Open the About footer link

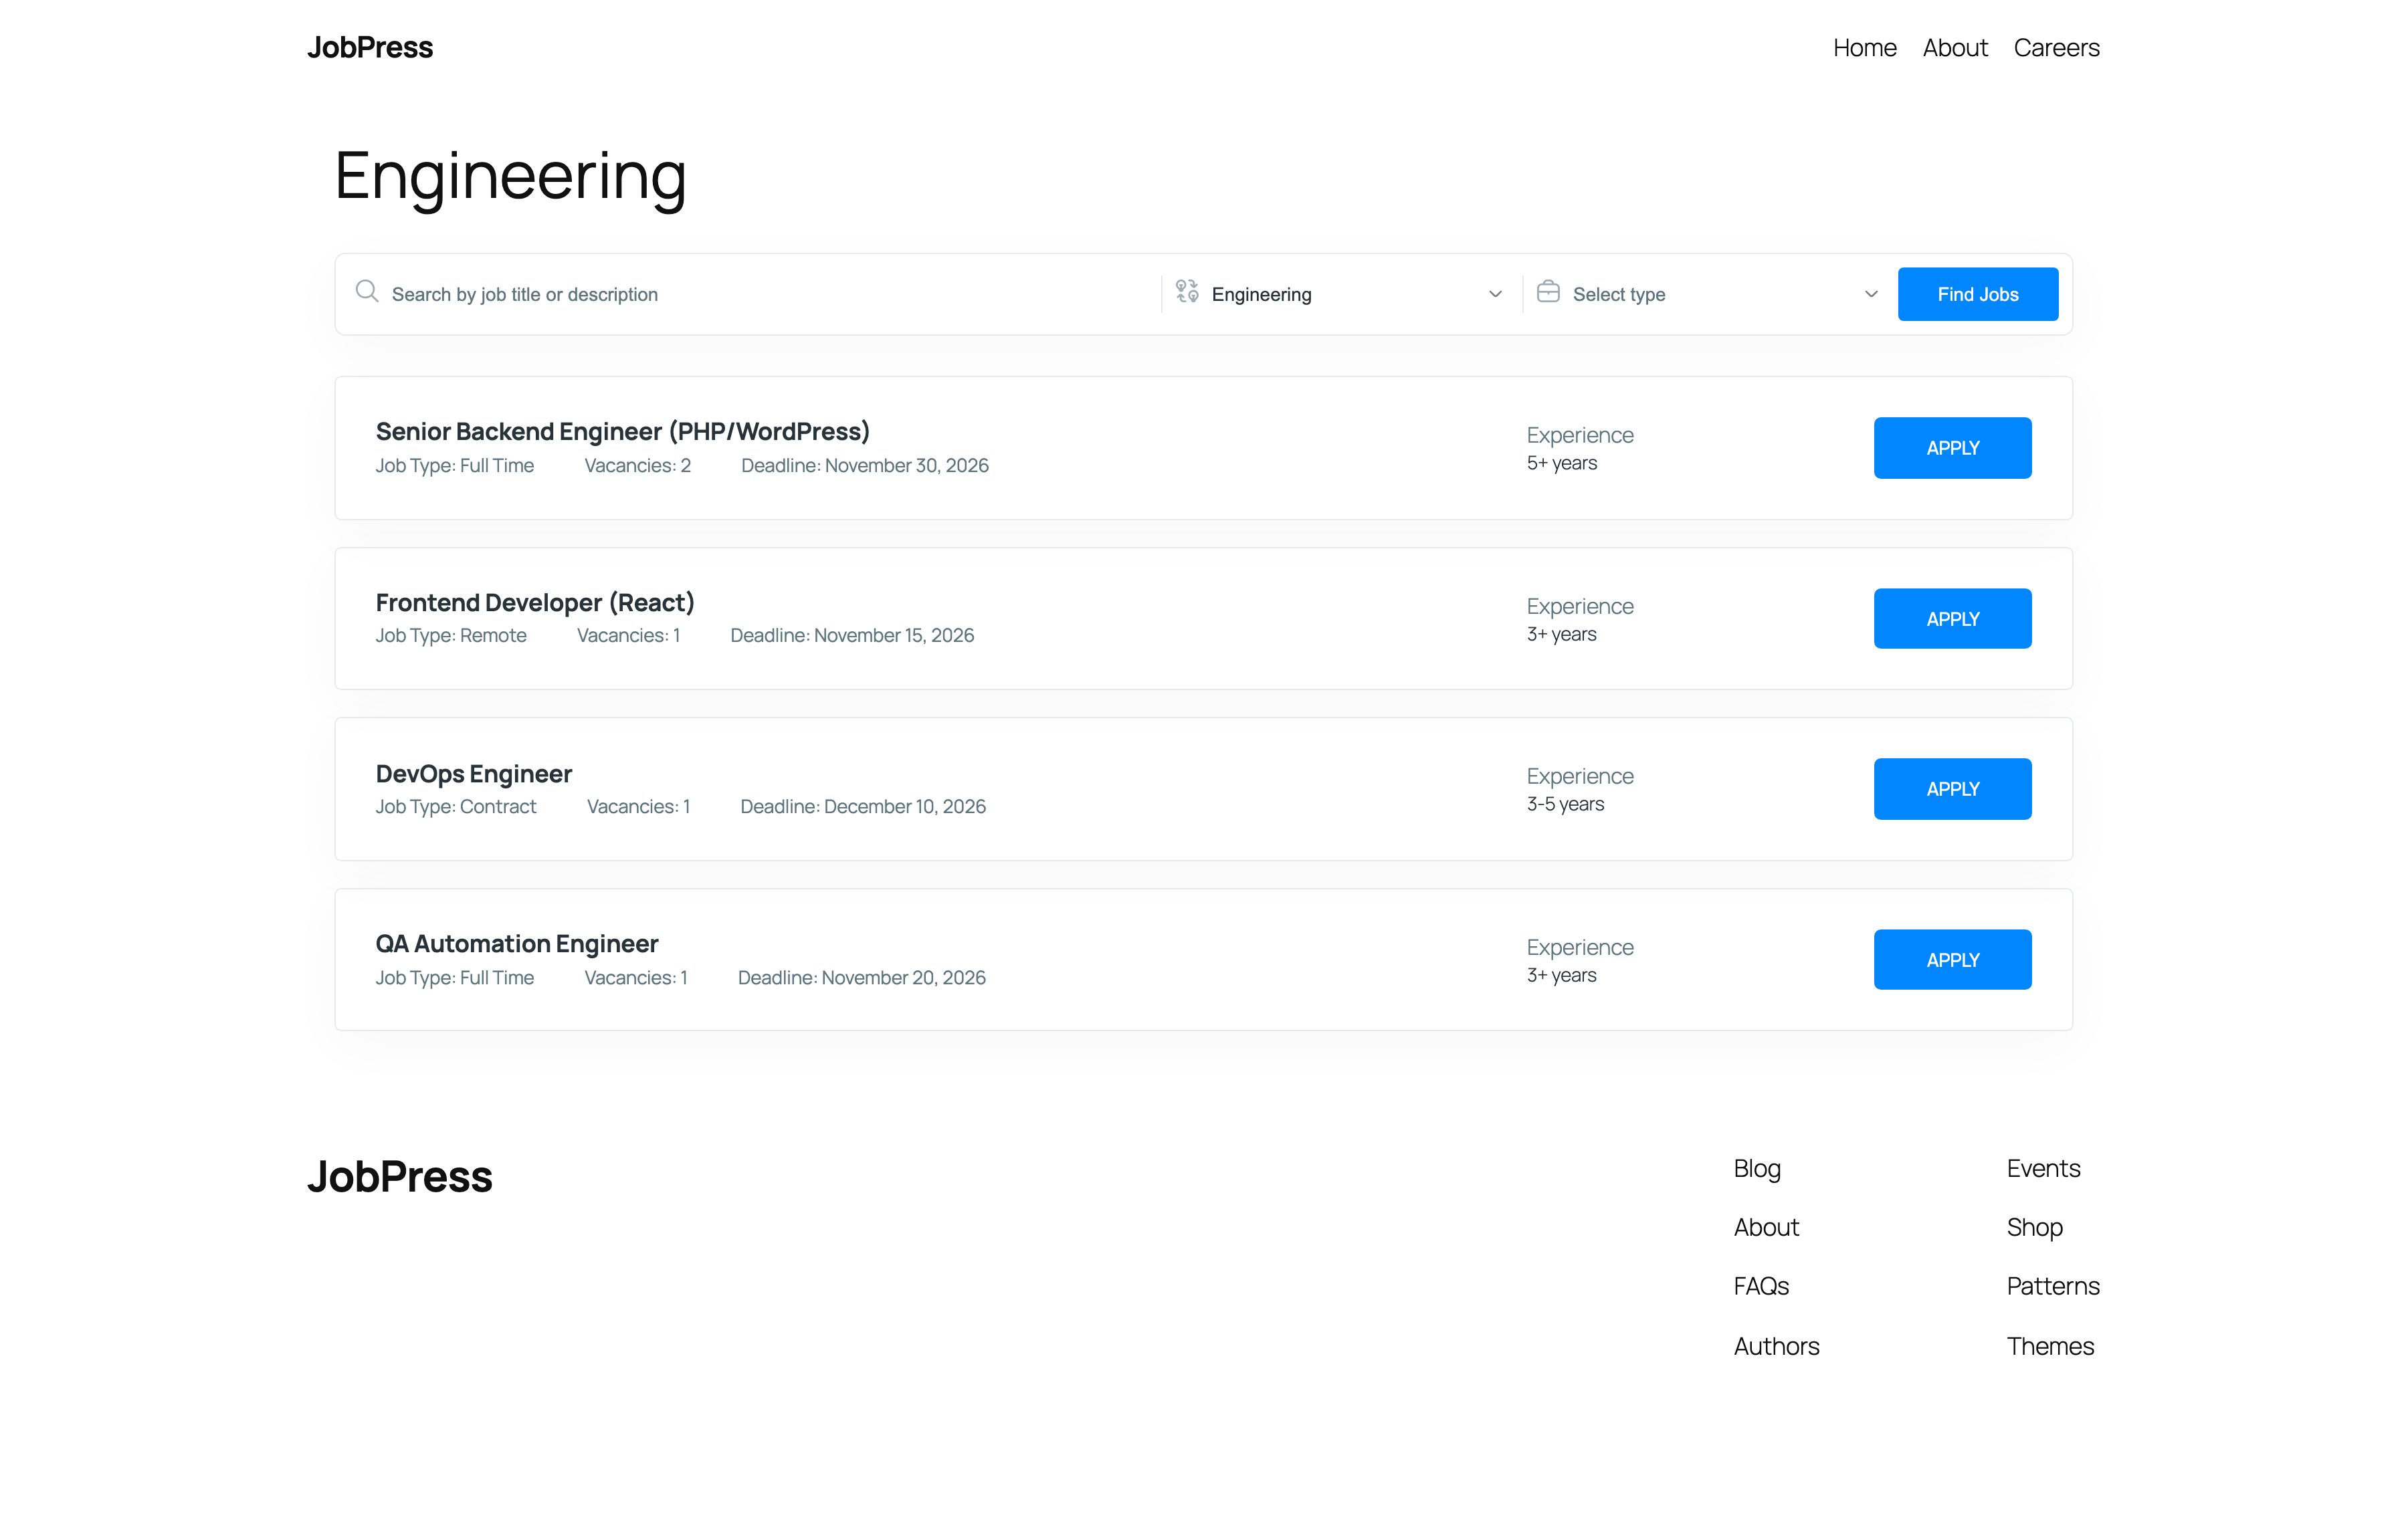click(1766, 1227)
